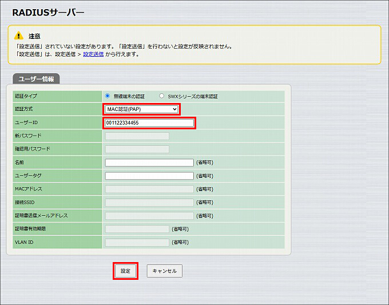The width and height of the screenshot is (389, 305).
Task: Click the 証明書送信メールアドレス field
Action: 149,216
